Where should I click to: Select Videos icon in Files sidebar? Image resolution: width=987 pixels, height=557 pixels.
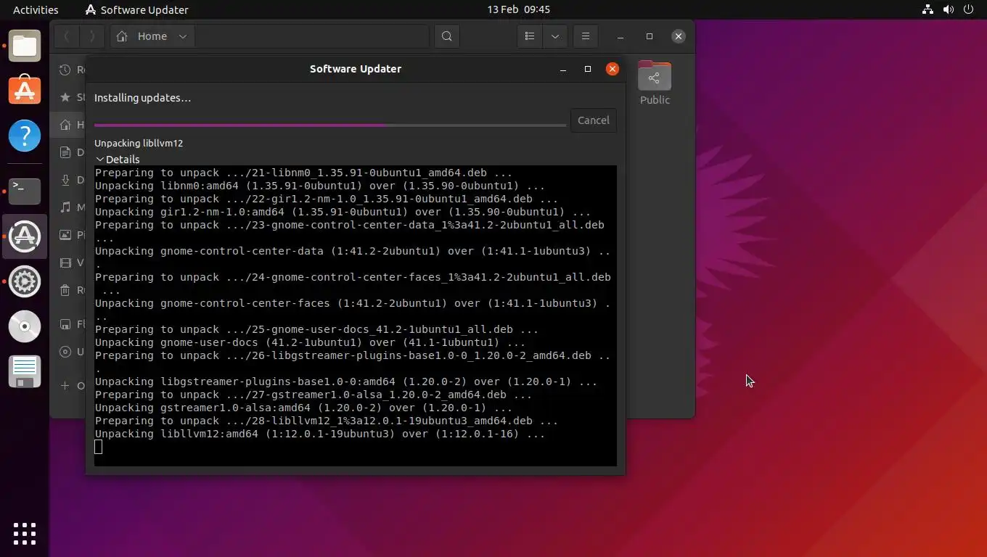(65, 263)
